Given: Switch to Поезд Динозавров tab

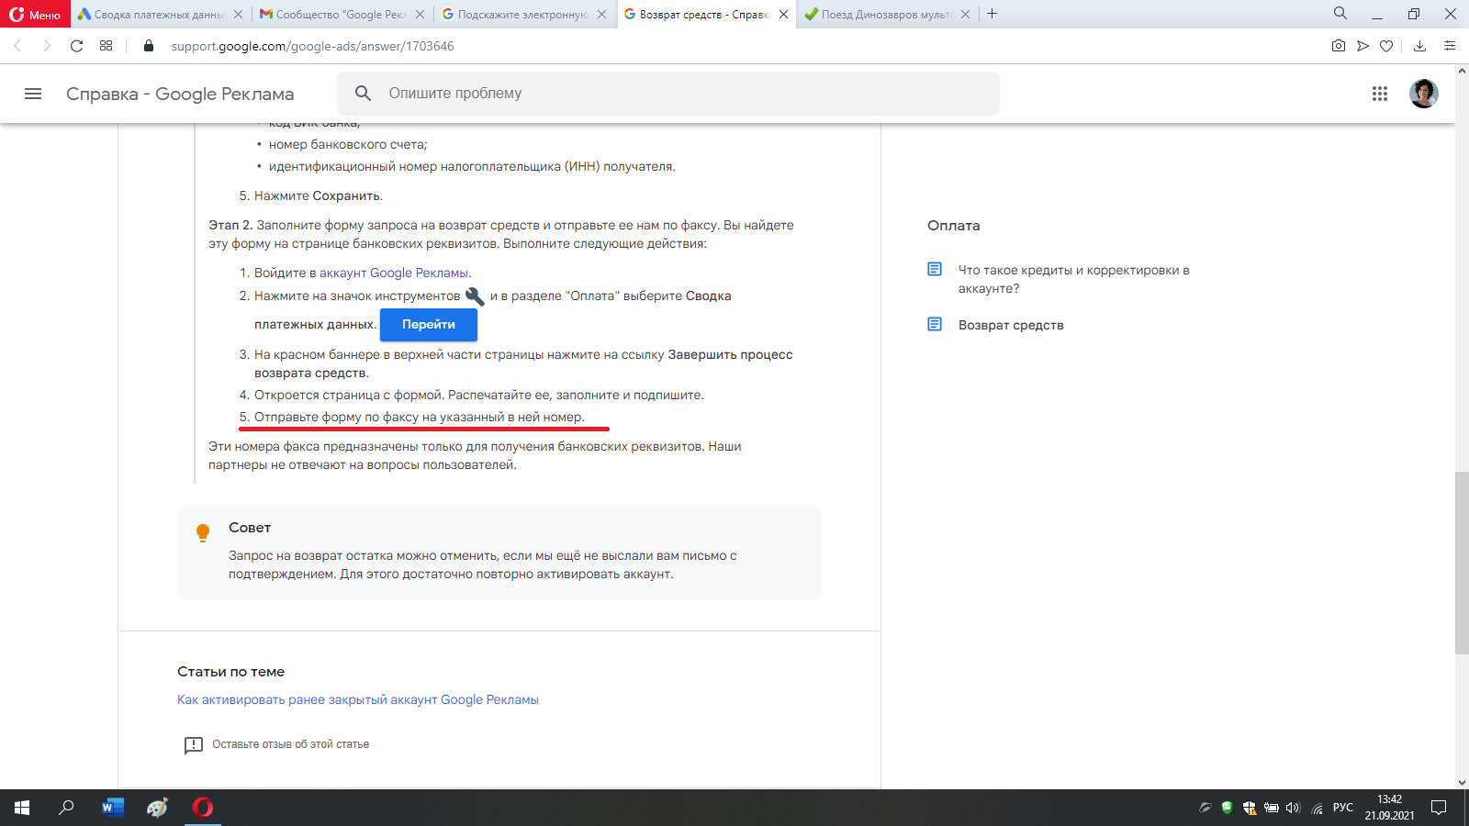Looking at the screenshot, I should coord(878,15).
